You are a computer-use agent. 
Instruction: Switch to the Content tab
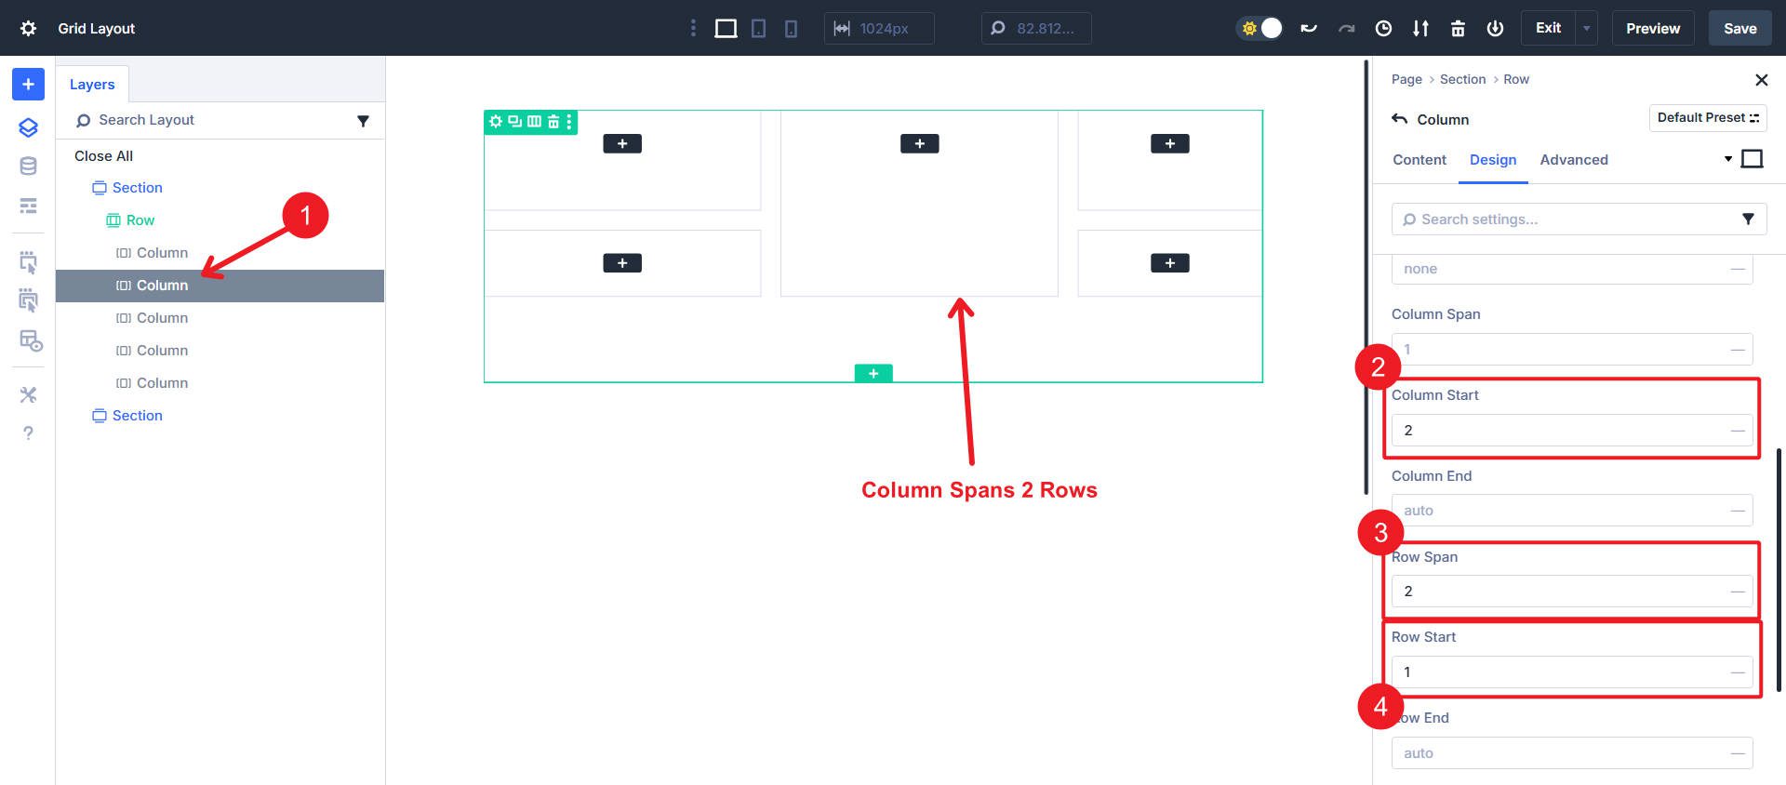pyautogui.click(x=1419, y=160)
